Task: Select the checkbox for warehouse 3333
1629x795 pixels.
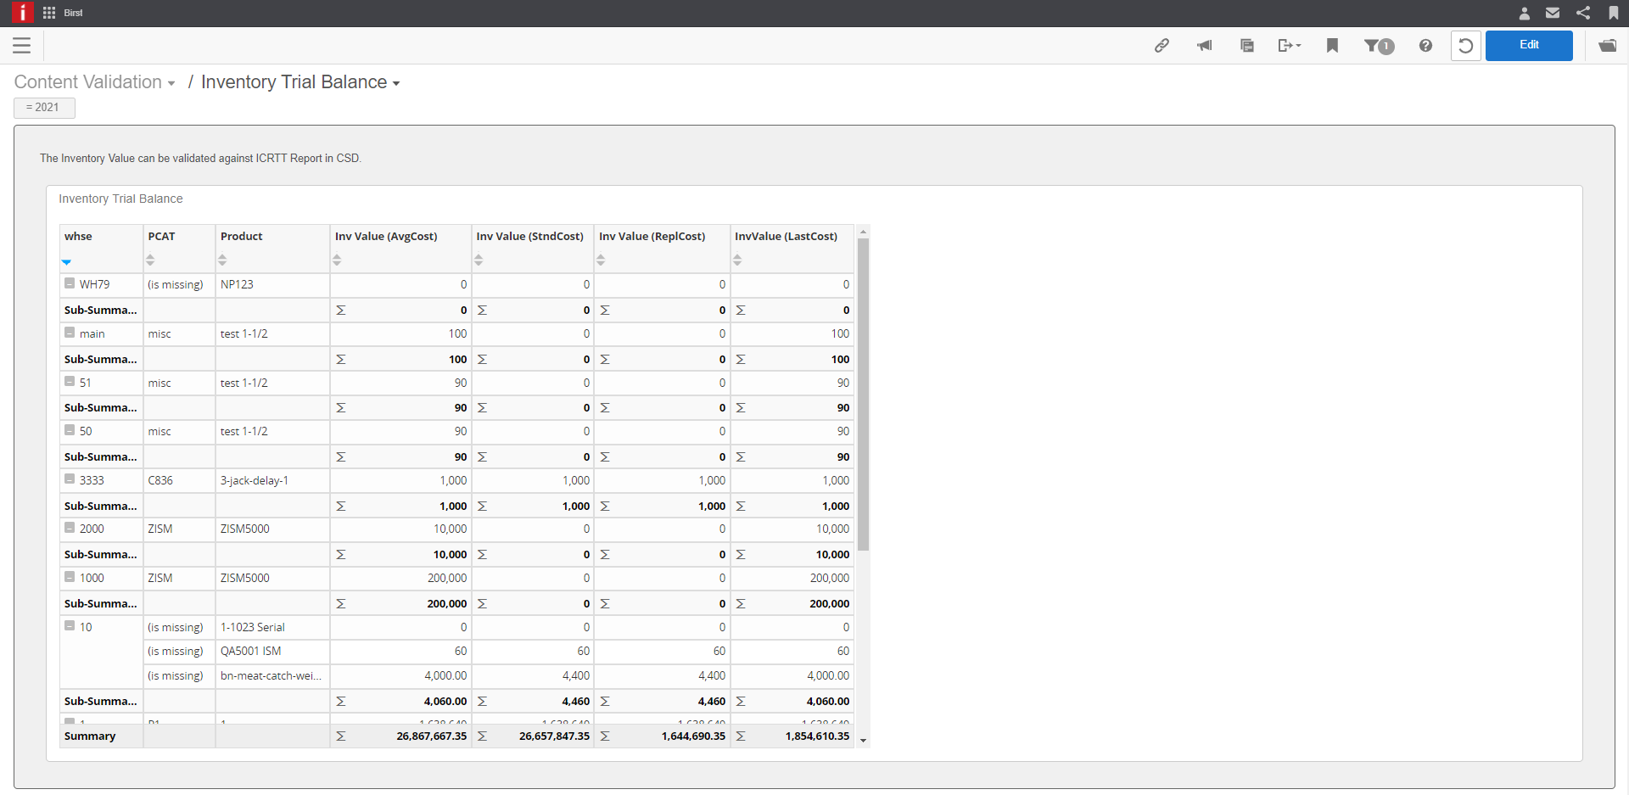Action: 70,479
